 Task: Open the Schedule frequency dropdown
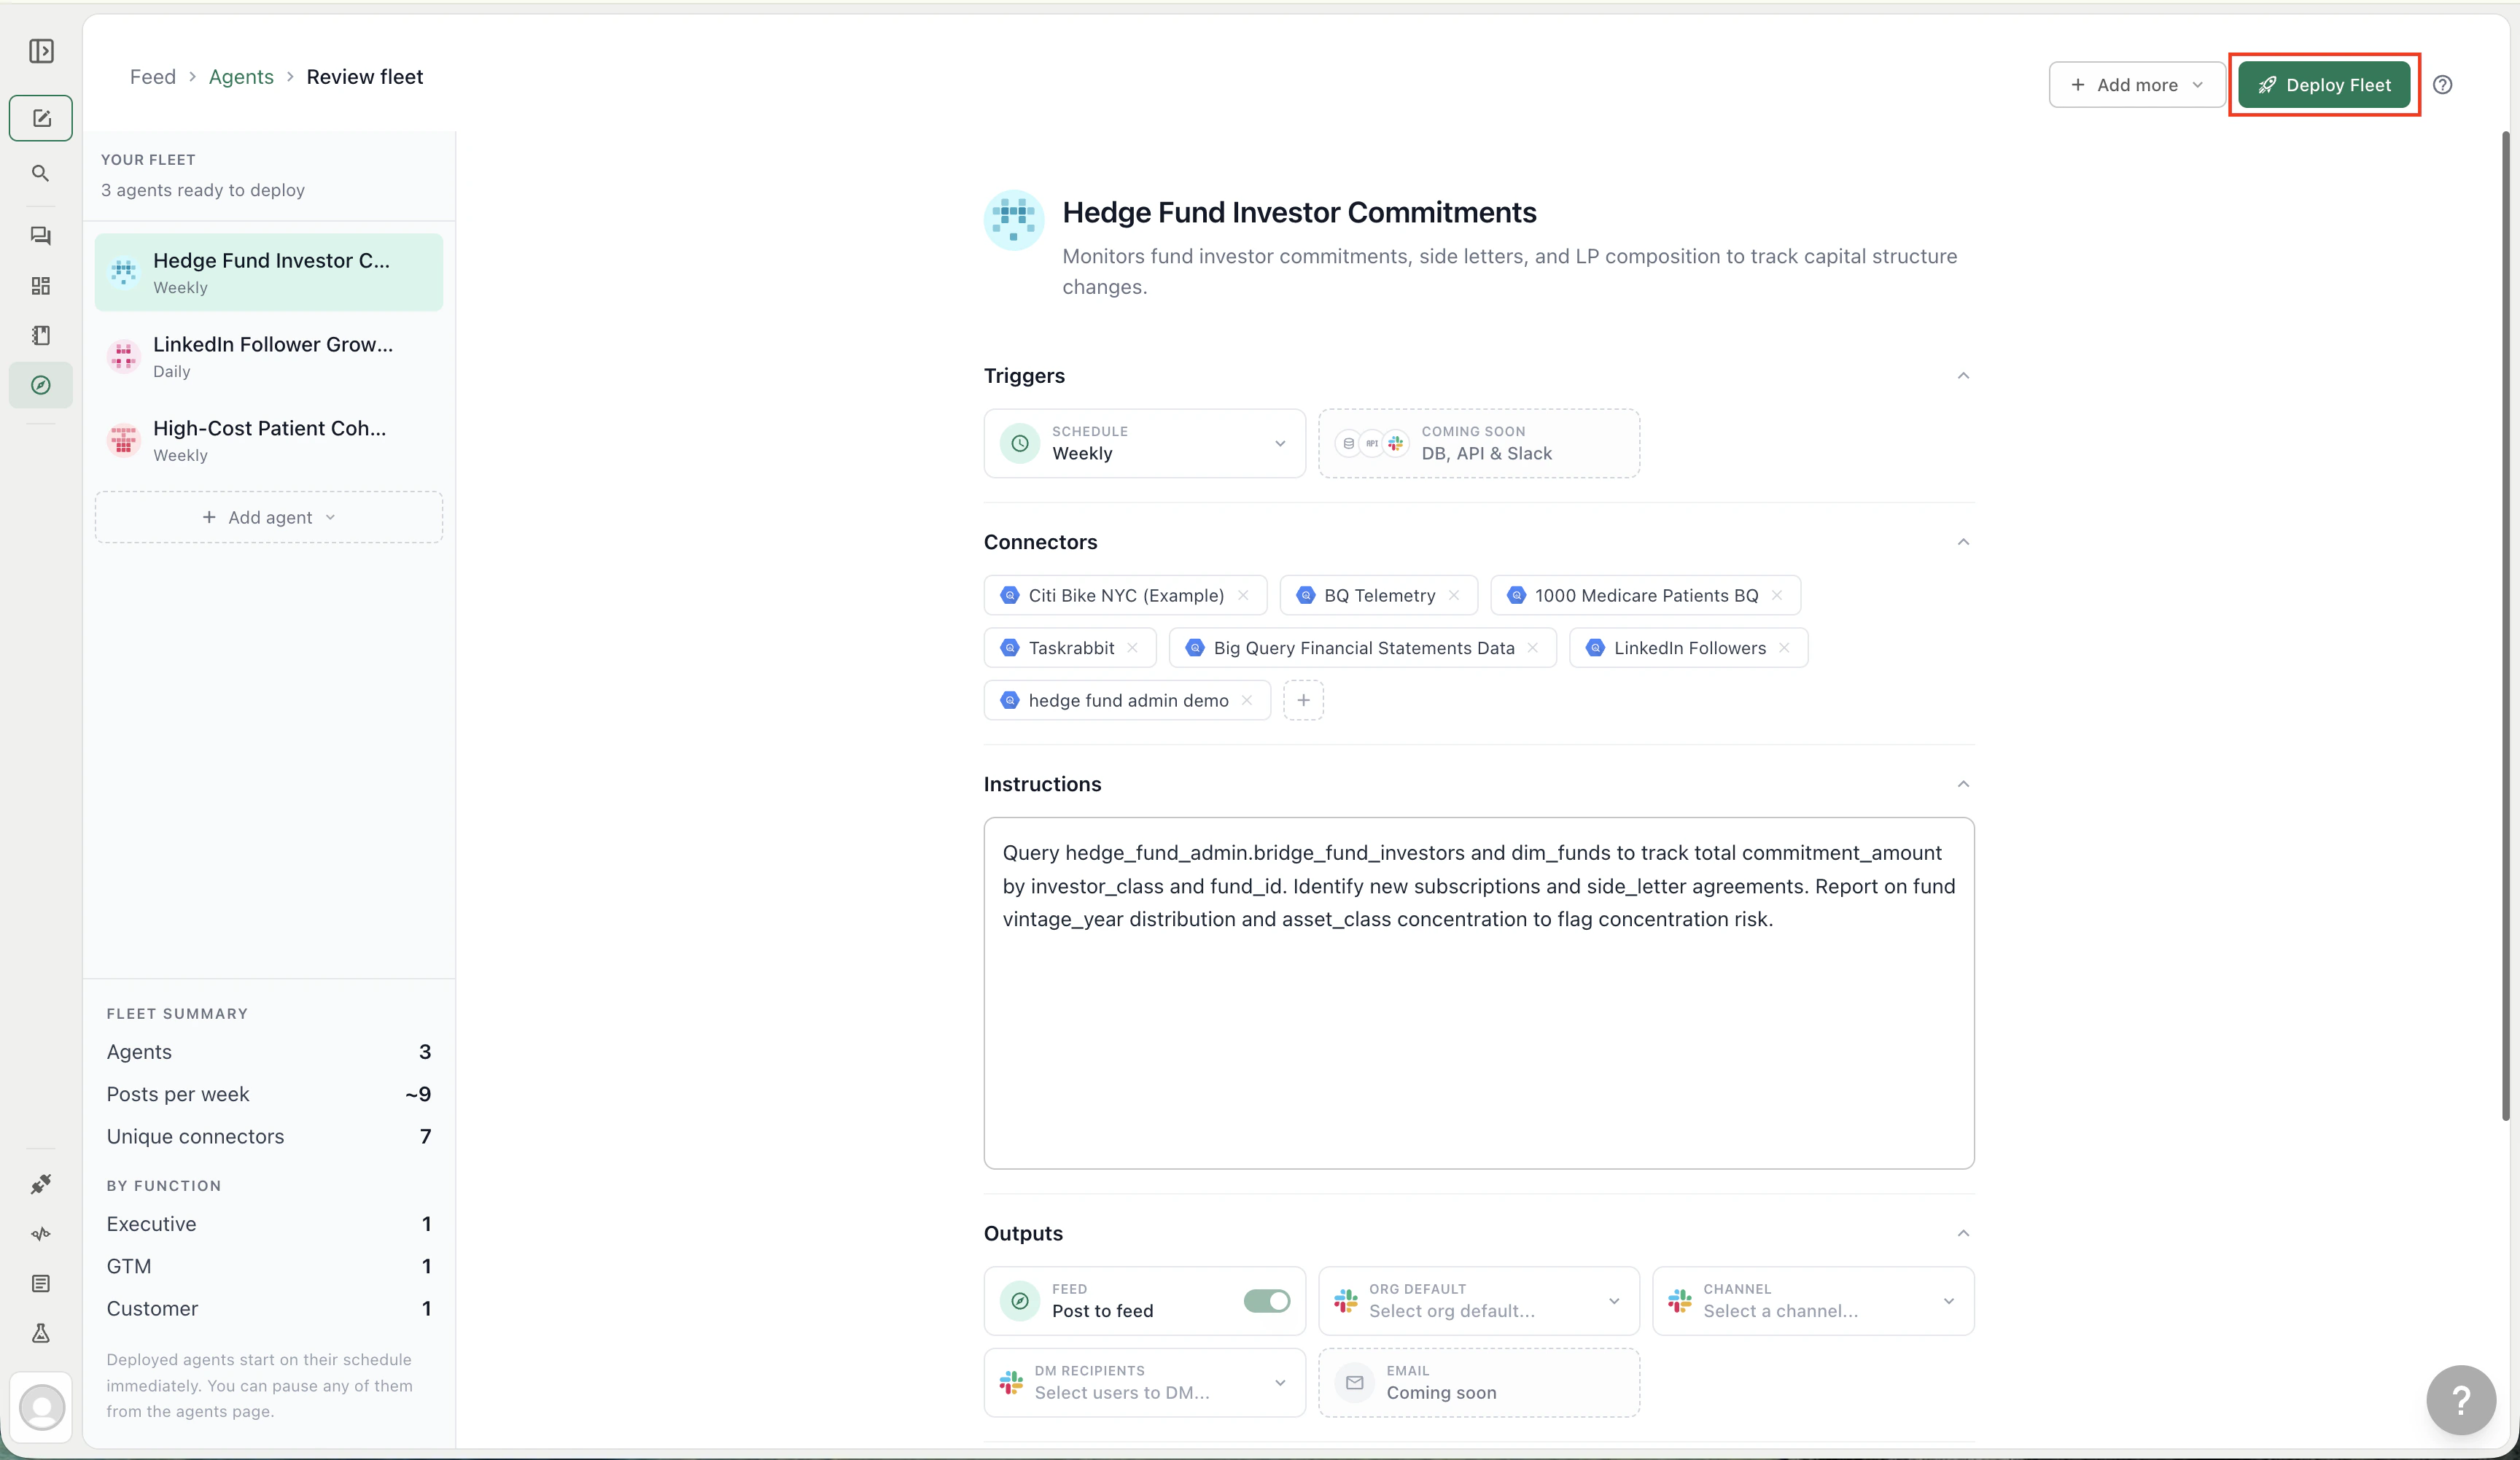coord(1280,444)
